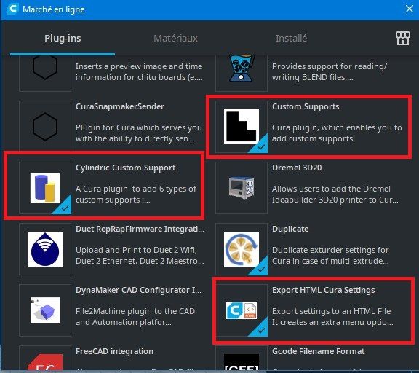
Task: Open the Duplicate plugin title
Action: pos(290,229)
